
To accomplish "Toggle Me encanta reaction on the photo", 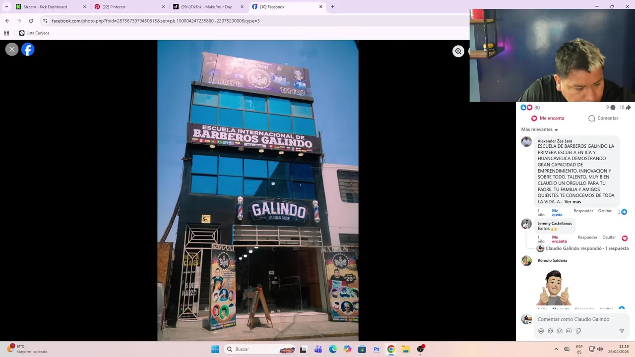I will [x=548, y=118].
